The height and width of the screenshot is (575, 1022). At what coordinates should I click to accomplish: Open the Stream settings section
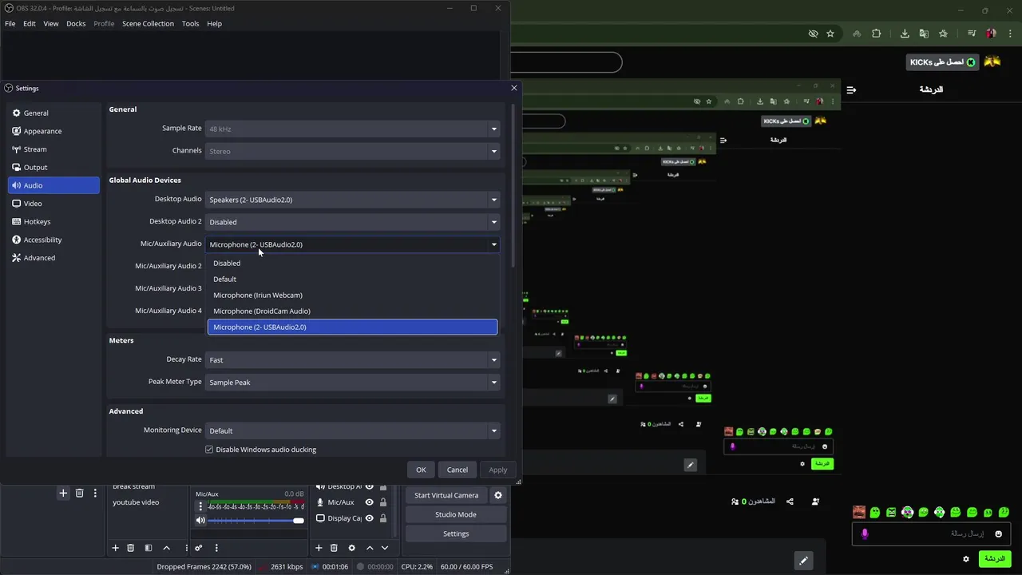click(53, 149)
